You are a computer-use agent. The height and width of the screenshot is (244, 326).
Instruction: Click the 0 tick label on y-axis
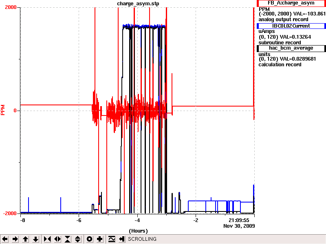[15, 111]
